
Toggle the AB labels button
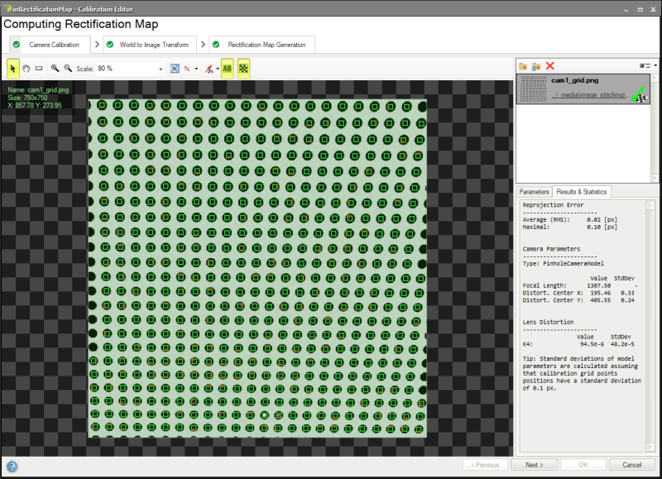[227, 69]
